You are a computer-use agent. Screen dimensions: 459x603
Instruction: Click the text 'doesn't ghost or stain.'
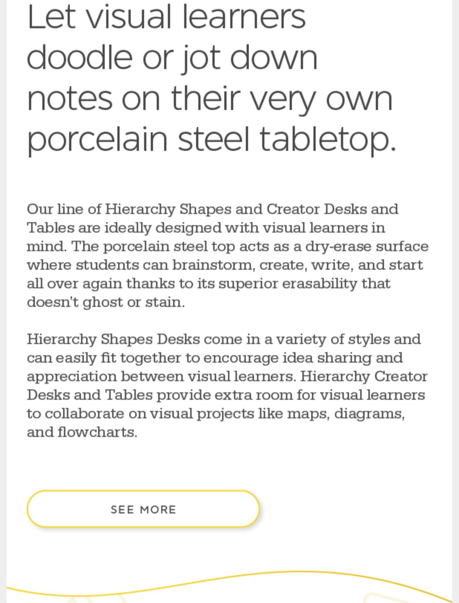pos(106,302)
